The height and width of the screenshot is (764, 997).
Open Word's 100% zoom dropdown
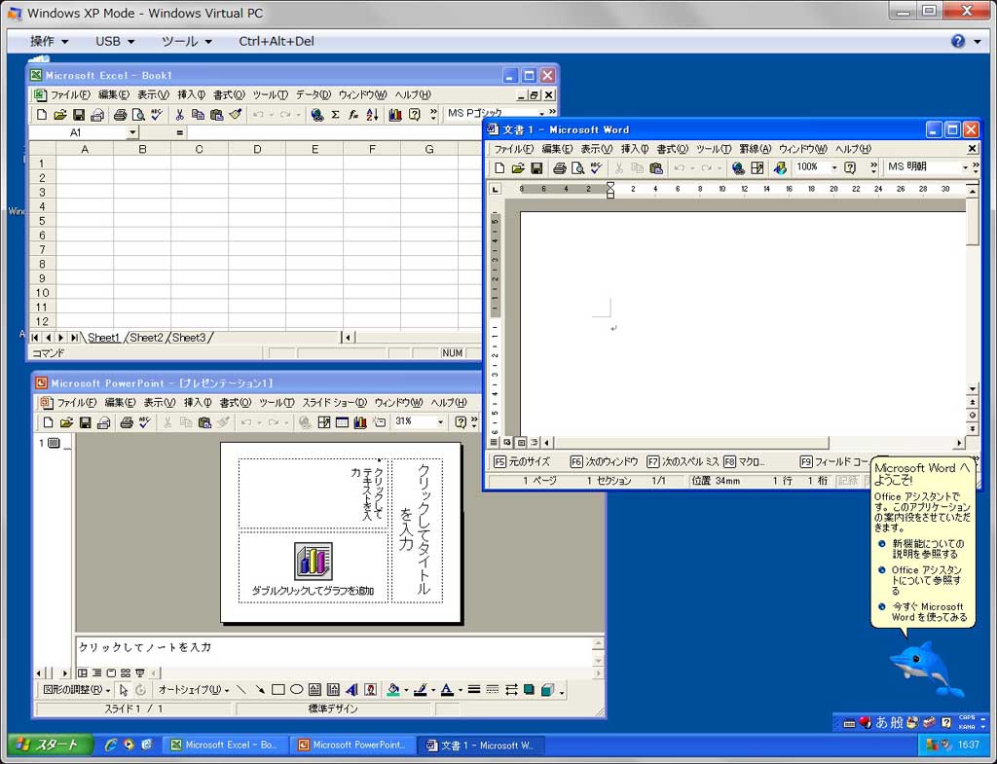click(834, 167)
